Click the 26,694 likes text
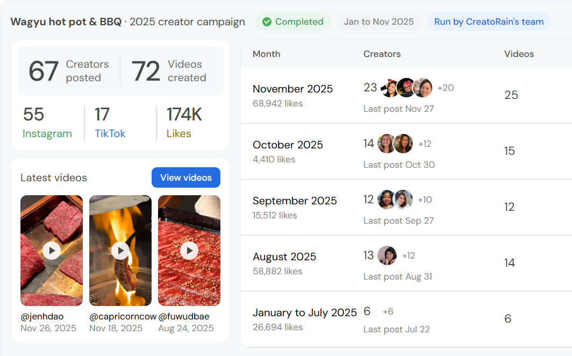The width and height of the screenshot is (572, 356). tap(277, 327)
